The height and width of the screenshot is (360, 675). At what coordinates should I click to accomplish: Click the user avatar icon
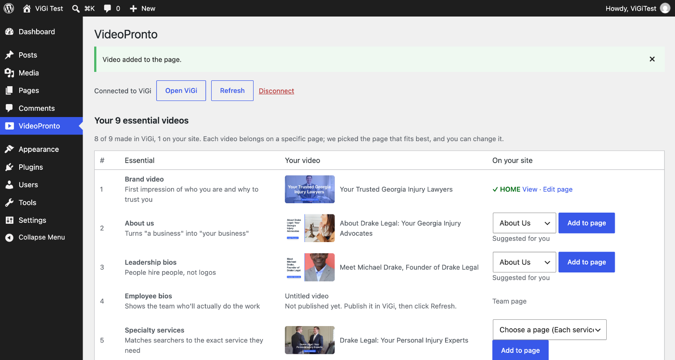tap(665, 8)
